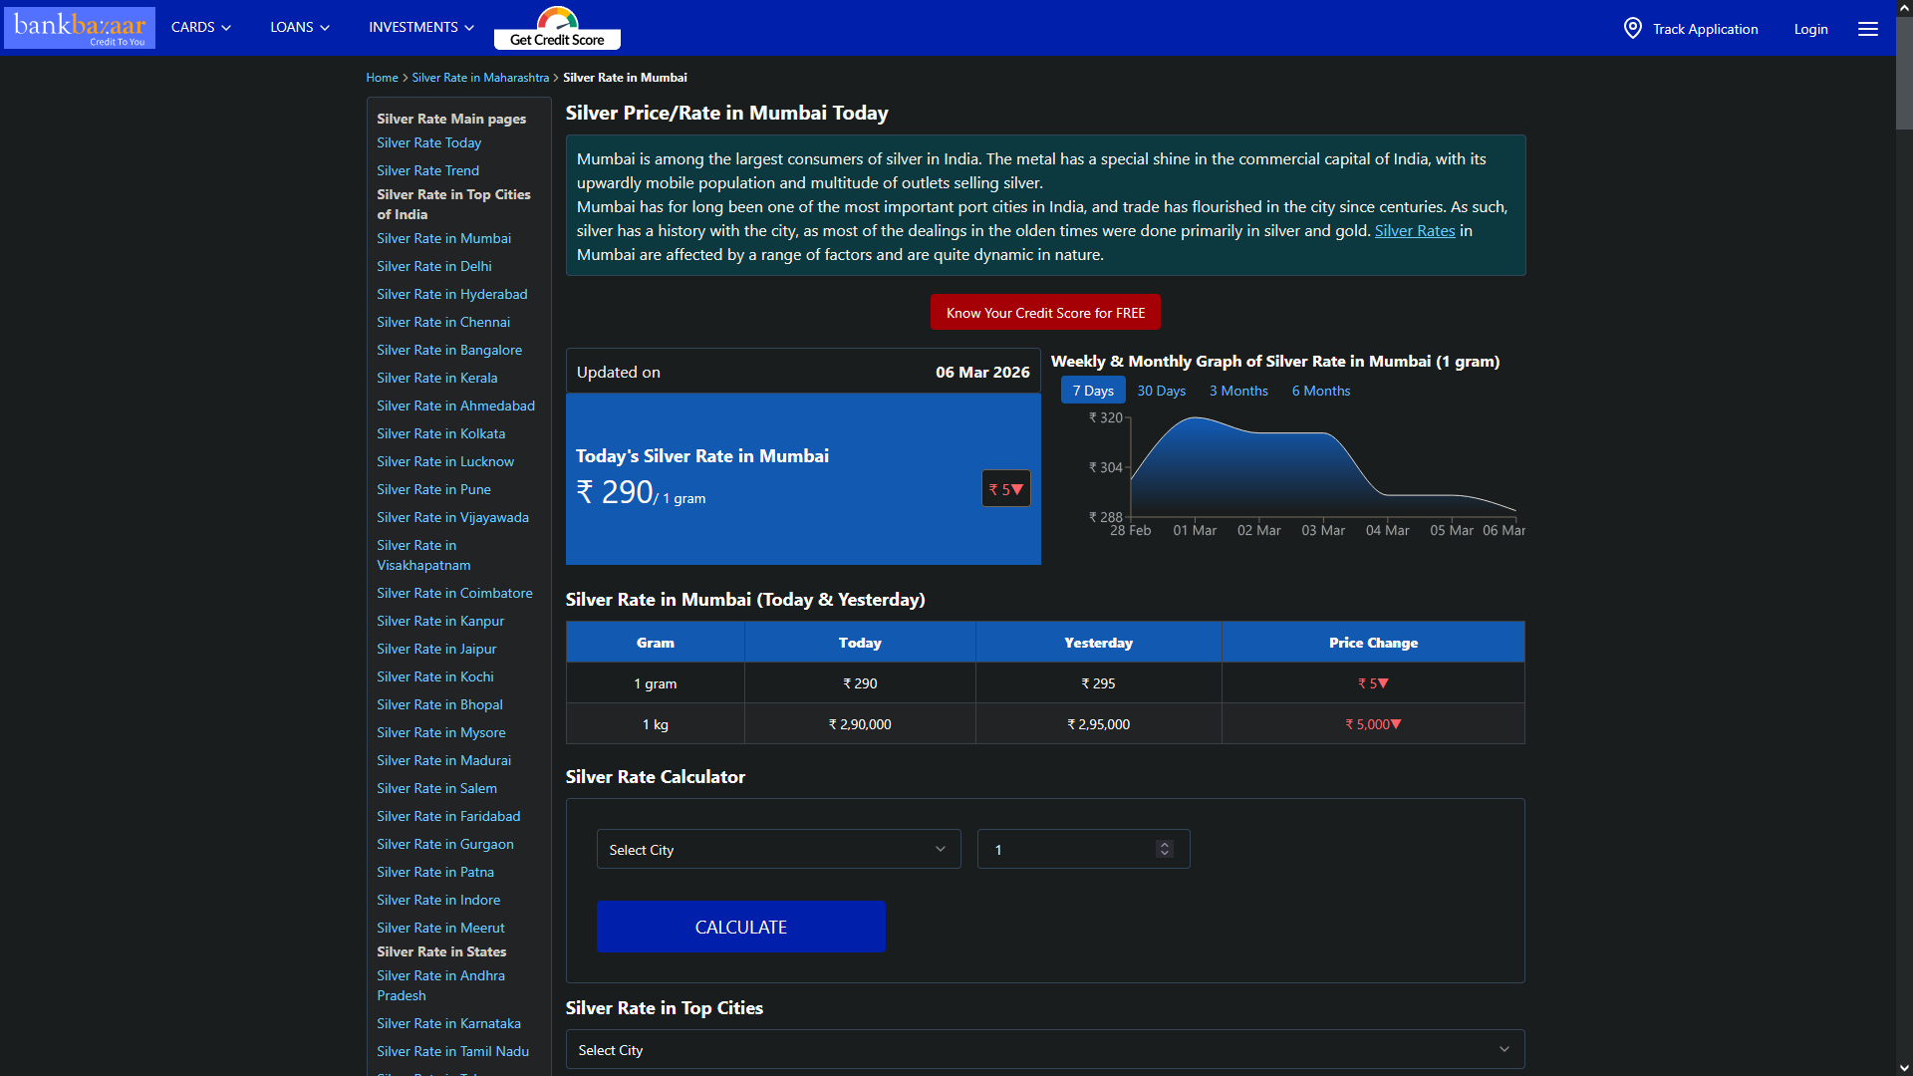Click the quantity input field
Viewport: 1913px width, 1076px height.
point(1066,850)
